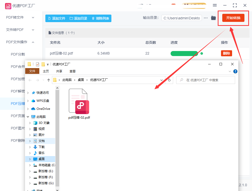Select 新加卷 (F:) in the navigation tree
The image size is (252, 191).
click(x=46, y=177)
